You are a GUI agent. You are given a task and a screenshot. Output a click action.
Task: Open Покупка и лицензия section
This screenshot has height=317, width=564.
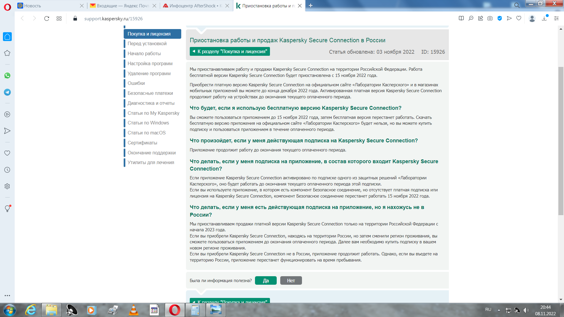152,34
